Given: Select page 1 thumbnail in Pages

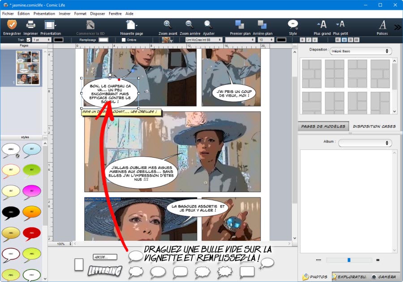Looking at the screenshot, I should point(28,67).
